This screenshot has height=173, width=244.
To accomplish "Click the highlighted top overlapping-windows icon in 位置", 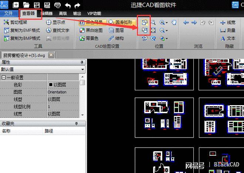I will pos(145,22).
